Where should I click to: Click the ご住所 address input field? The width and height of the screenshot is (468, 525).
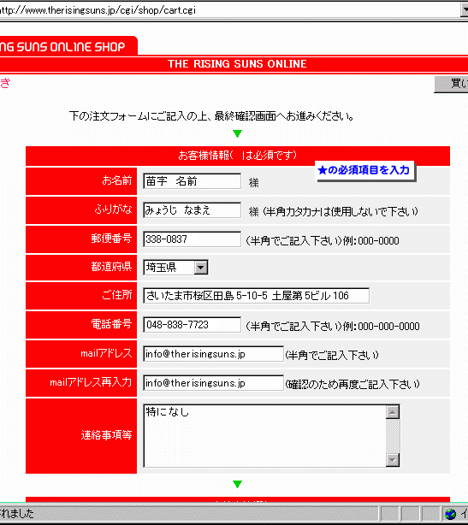257,296
